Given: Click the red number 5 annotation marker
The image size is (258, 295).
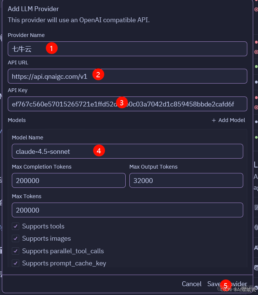Looking at the screenshot, I should (x=226, y=285).
